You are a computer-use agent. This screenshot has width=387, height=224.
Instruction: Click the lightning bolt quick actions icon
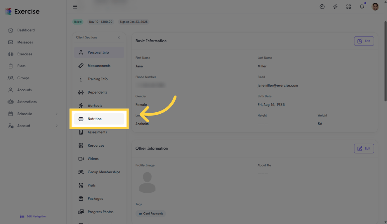tap(335, 6)
